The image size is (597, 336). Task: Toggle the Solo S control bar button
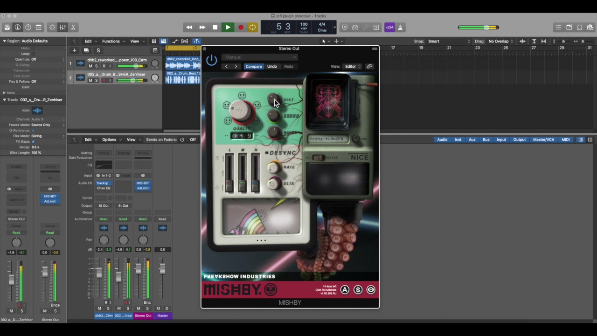pyautogui.click(x=376, y=28)
